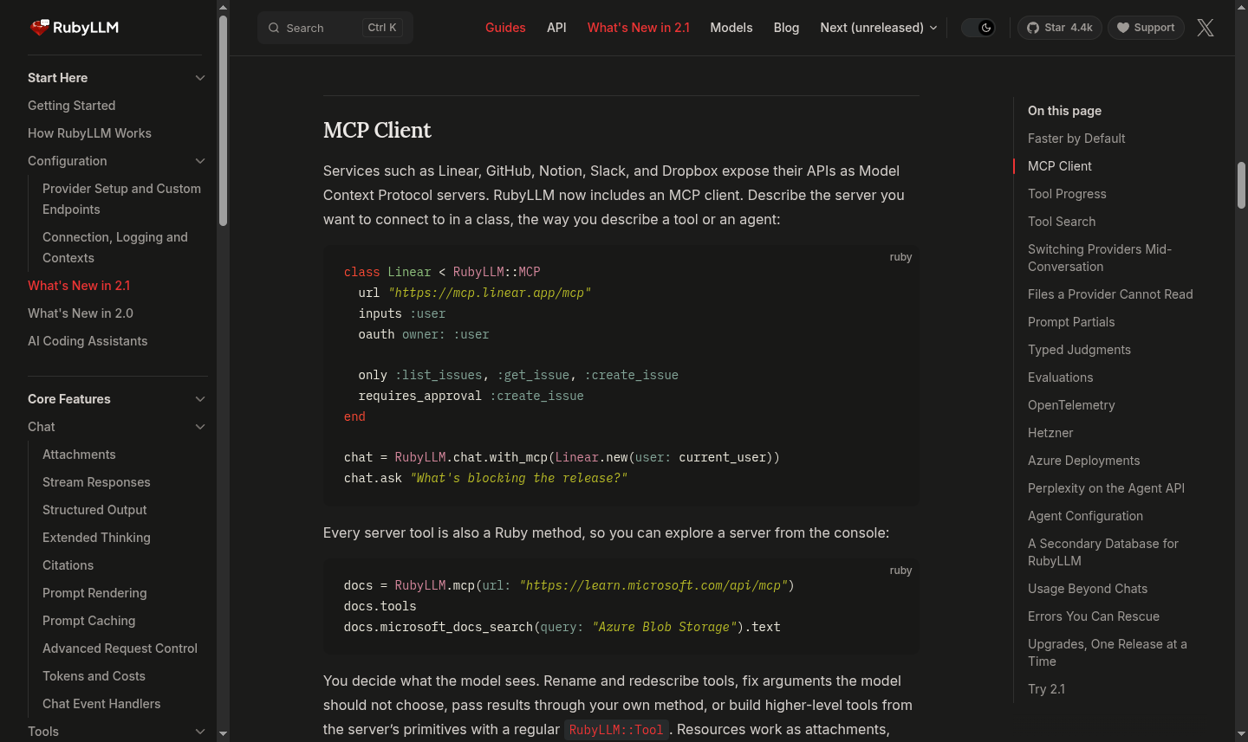Open How RubyLLM Works page
The height and width of the screenshot is (742, 1248).
(89, 133)
